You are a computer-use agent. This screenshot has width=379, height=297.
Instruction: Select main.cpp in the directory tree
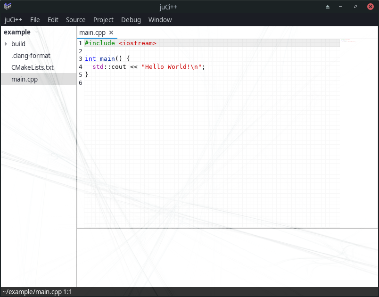(x=25, y=79)
